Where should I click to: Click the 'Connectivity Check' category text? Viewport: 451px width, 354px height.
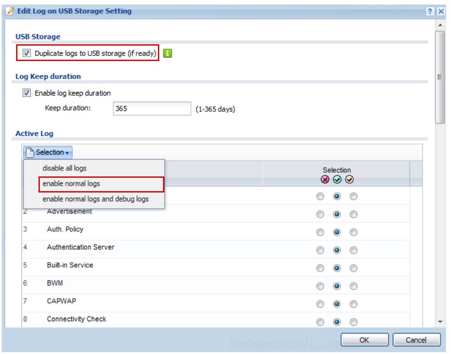(76, 319)
